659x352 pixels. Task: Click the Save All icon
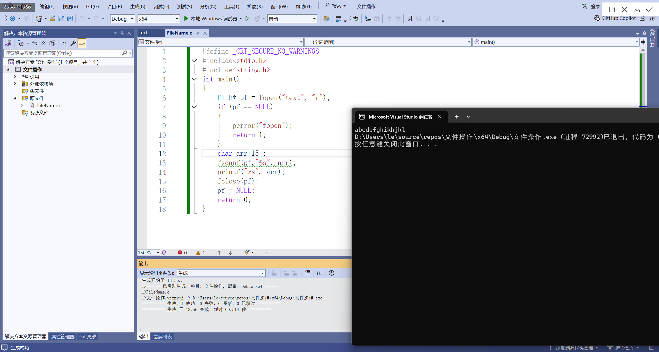[x=70, y=19]
